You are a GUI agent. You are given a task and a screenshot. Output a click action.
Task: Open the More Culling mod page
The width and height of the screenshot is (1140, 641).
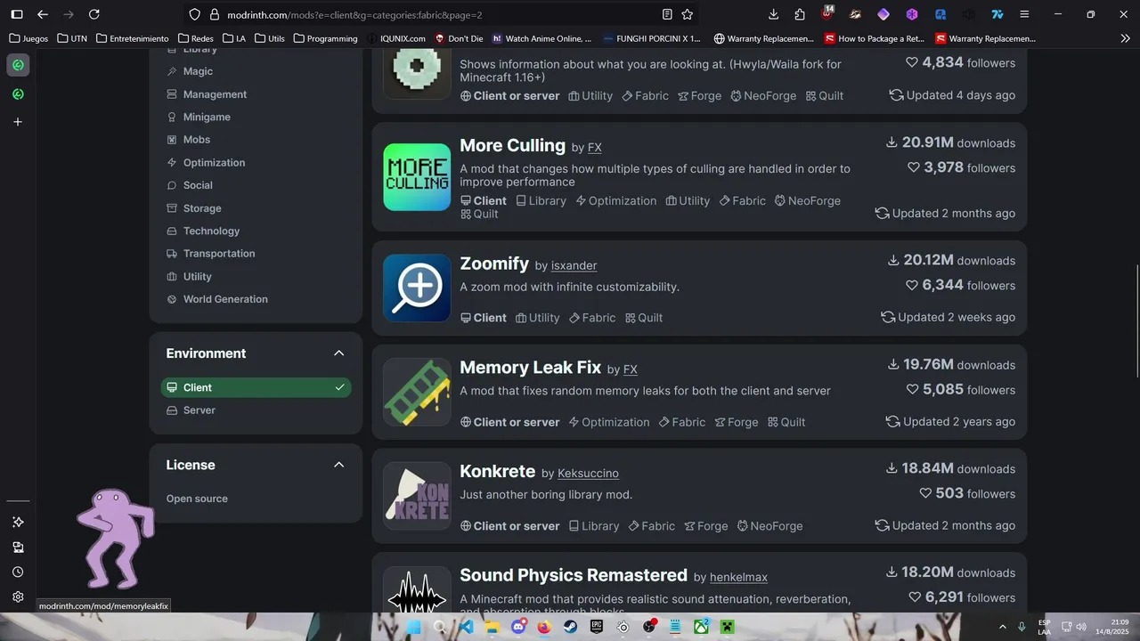pos(512,145)
